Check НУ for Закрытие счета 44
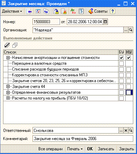 (x=129, y=87)
